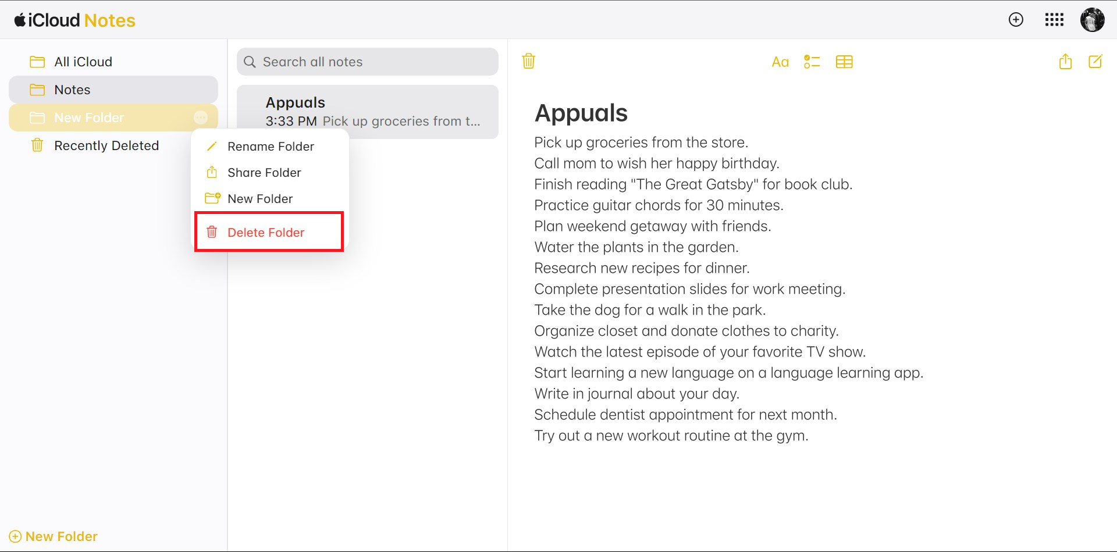
Task: Open the share note icon
Action: (x=1065, y=62)
